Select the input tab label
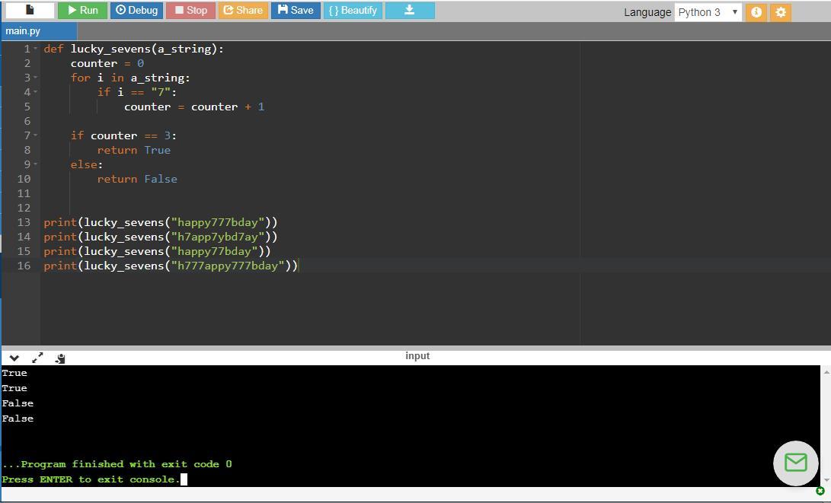The height and width of the screenshot is (503, 831). (x=417, y=356)
